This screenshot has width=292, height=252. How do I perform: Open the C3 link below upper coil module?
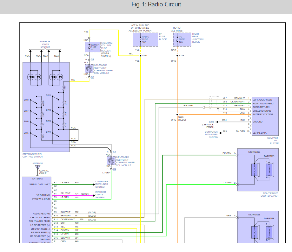[x=92, y=77]
